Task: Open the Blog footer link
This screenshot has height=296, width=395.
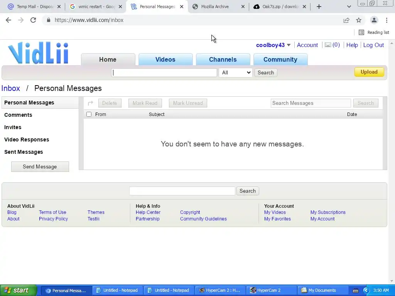Action: tap(12, 212)
